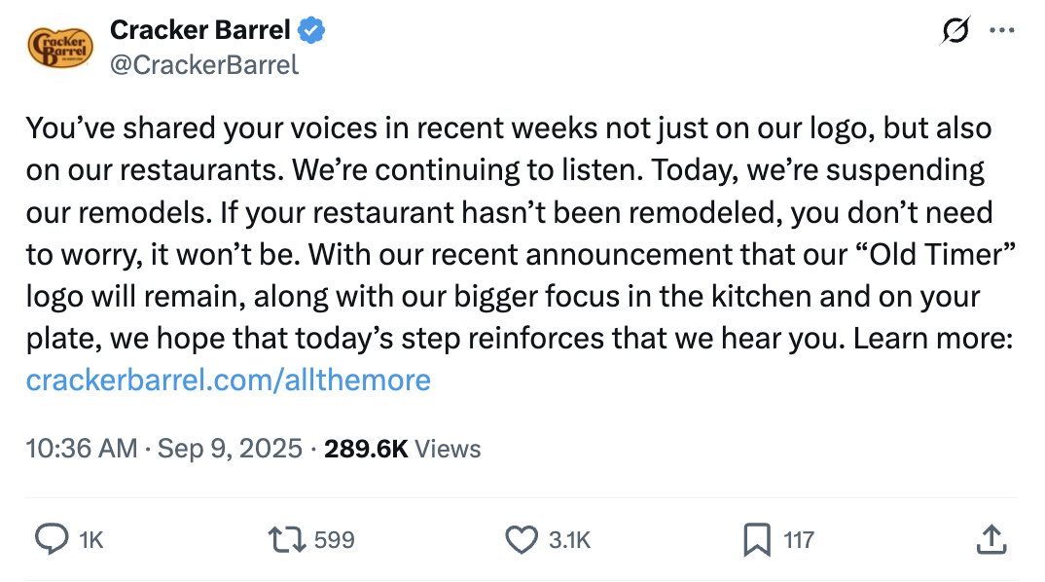The image size is (1045, 582).
Task: Toggle the like heart icon
Action: [522, 539]
